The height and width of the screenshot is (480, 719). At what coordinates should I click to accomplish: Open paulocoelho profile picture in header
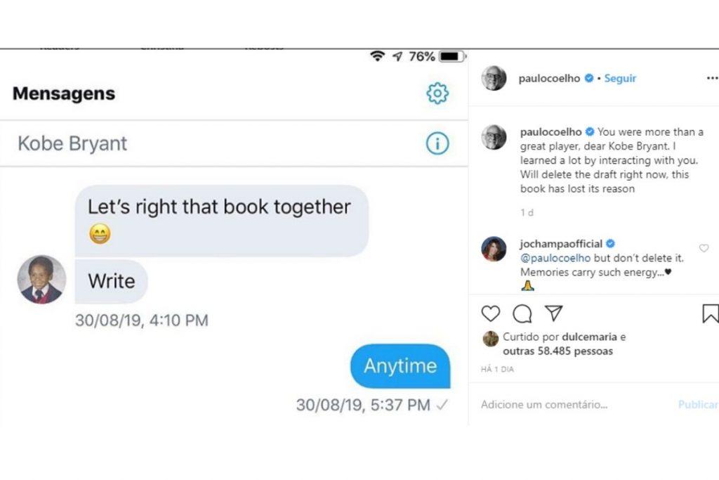[x=494, y=78]
